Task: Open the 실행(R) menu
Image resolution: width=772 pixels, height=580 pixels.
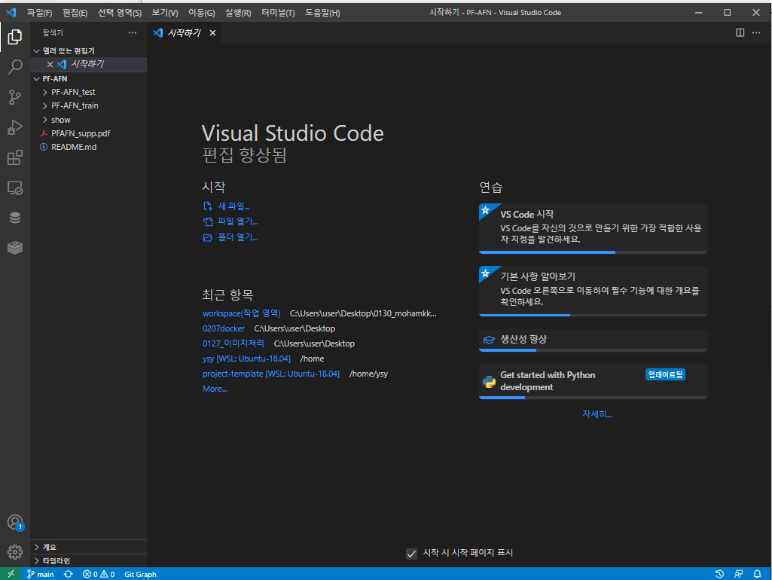Action: (x=238, y=13)
